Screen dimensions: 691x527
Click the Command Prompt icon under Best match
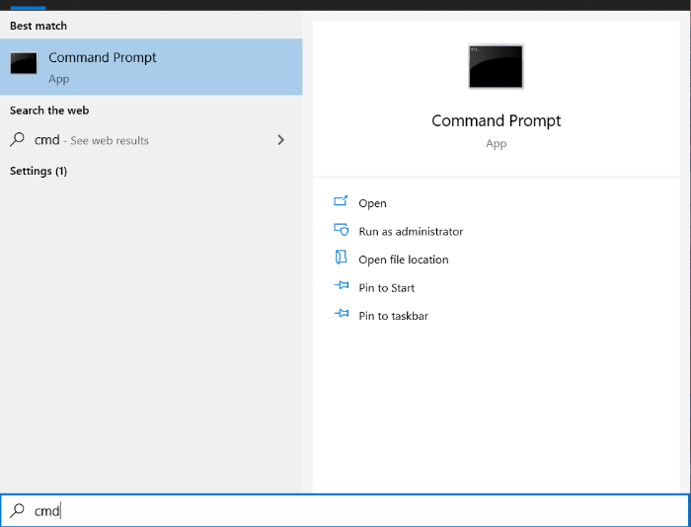24,64
